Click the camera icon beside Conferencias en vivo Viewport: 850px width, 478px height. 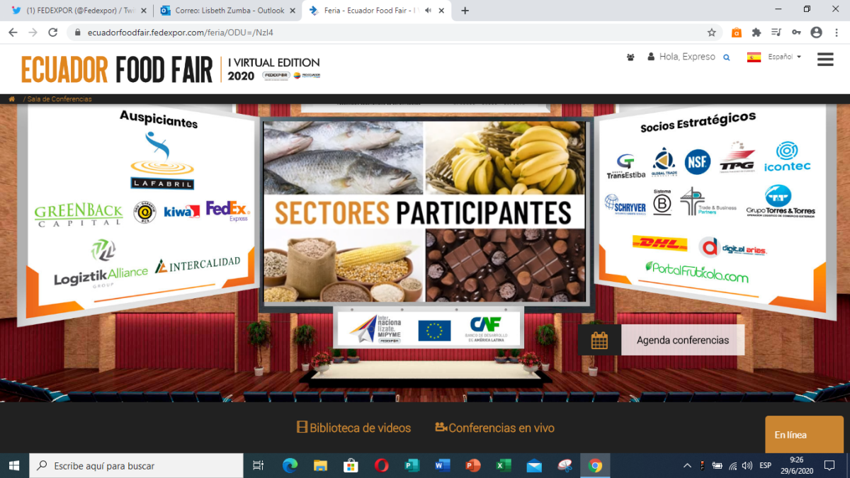coord(440,428)
